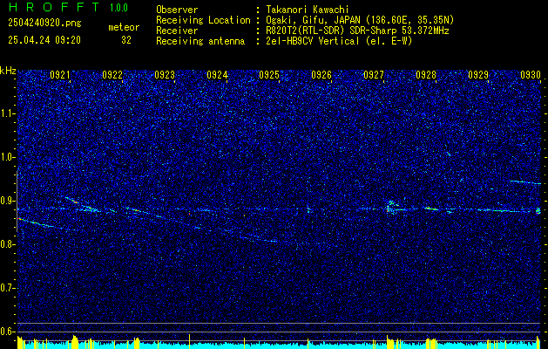Click the 2el-HB9CV Vertical antenna text

[339, 41]
